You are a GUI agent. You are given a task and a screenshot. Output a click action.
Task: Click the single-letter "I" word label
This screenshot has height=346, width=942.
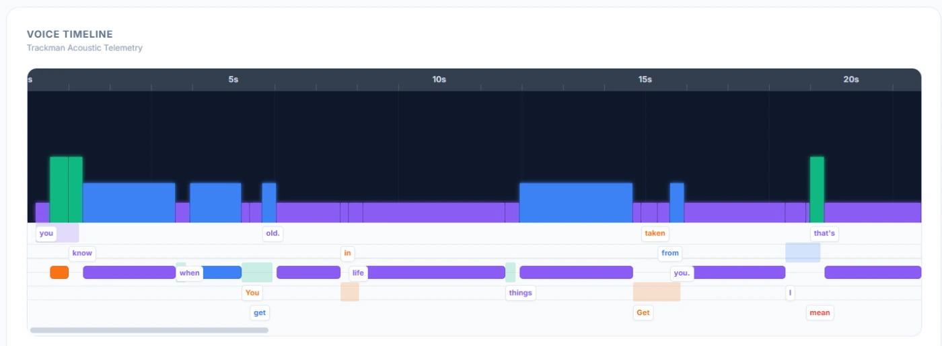[x=790, y=293]
